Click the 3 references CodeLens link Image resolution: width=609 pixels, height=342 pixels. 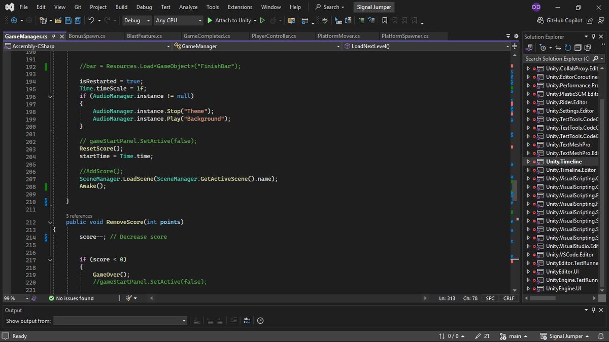pos(79,216)
